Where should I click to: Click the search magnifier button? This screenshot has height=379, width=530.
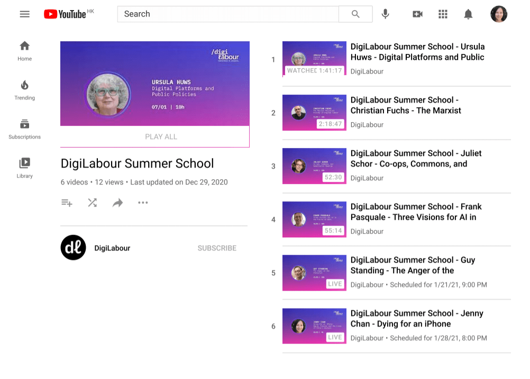[355, 14]
